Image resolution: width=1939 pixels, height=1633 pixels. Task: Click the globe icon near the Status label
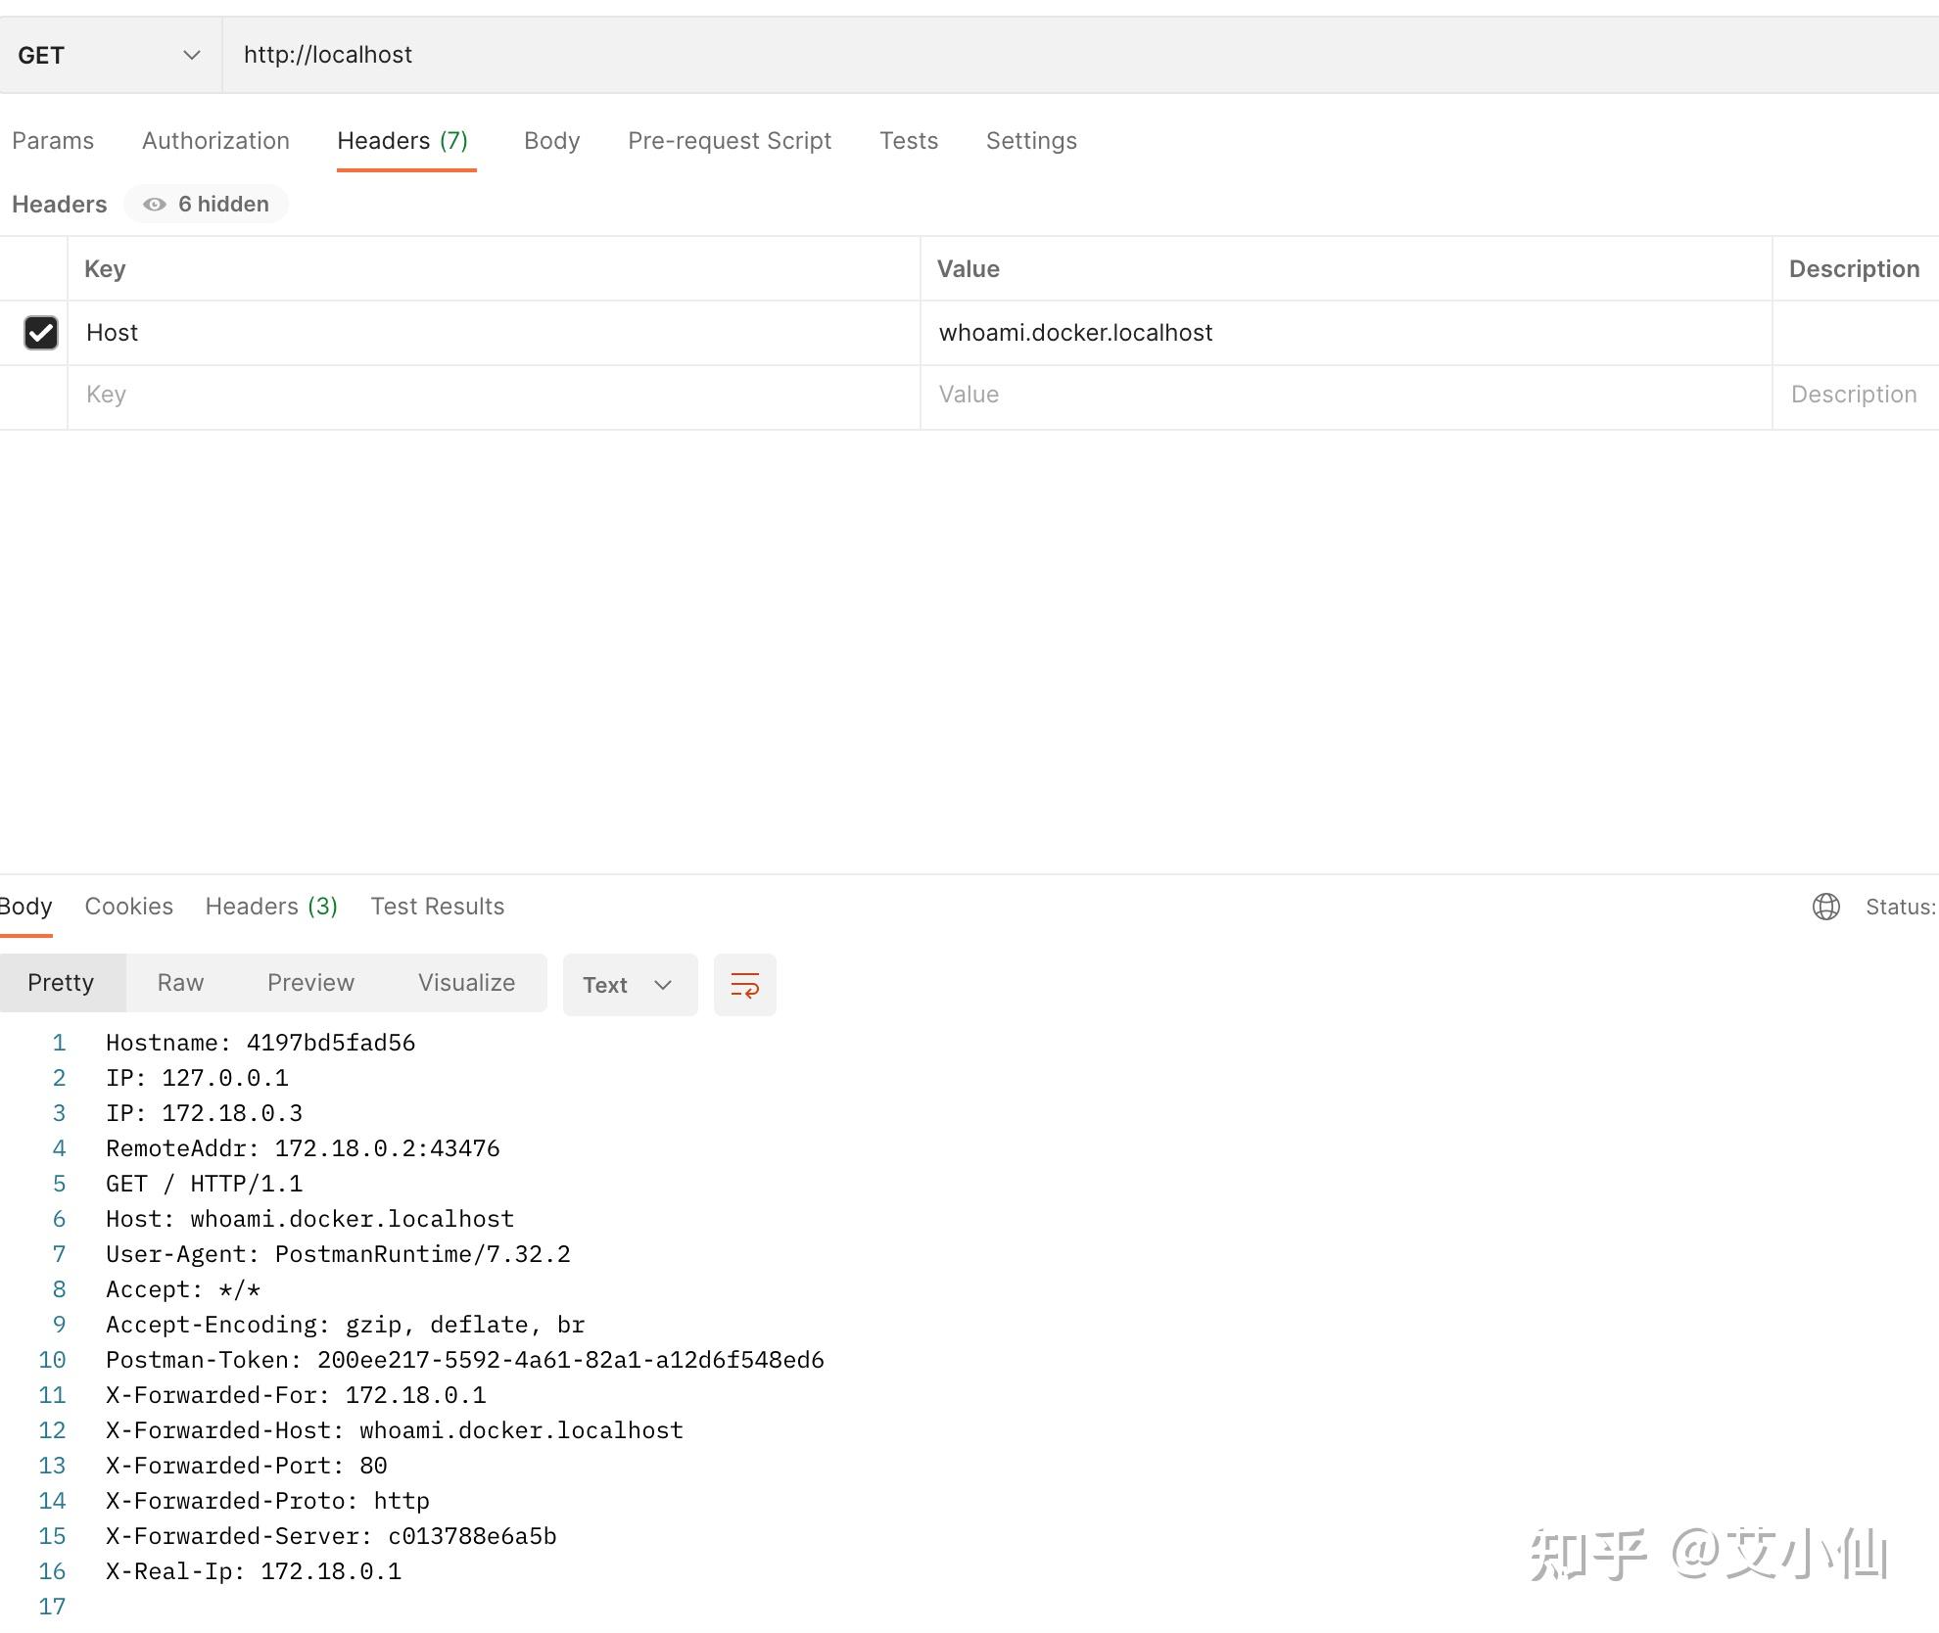pos(1825,907)
